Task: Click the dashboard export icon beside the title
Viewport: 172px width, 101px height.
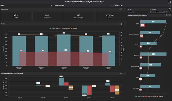Action: pyautogui.click(x=170, y=2)
